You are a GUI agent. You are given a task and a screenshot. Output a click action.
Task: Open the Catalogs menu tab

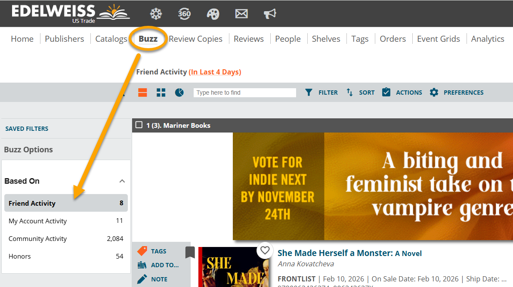[x=111, y=39]
